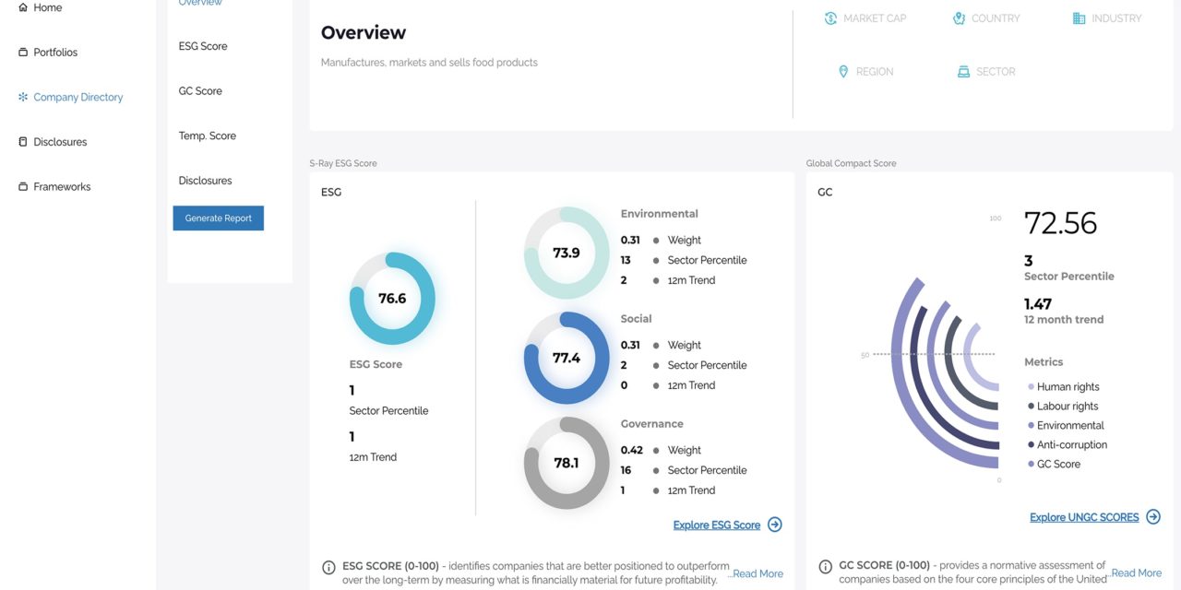Image resolution: width=1181 pixels, height=590 pixels.
Task: Click the Home icon in sidebar
Action: click(x=23, y=7)
